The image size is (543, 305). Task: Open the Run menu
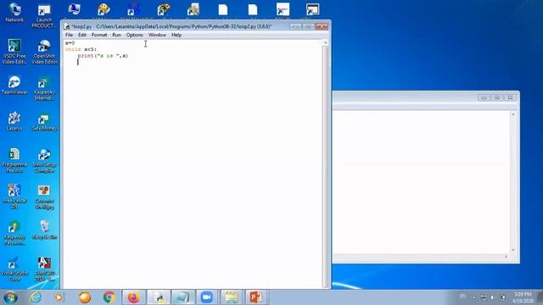pyautogui.click(x=116, y=35)
